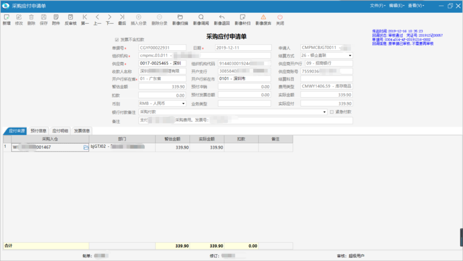Open the 文件(F) menu
The width and height of the screenshot is (463, 261).
coord(378,6)
